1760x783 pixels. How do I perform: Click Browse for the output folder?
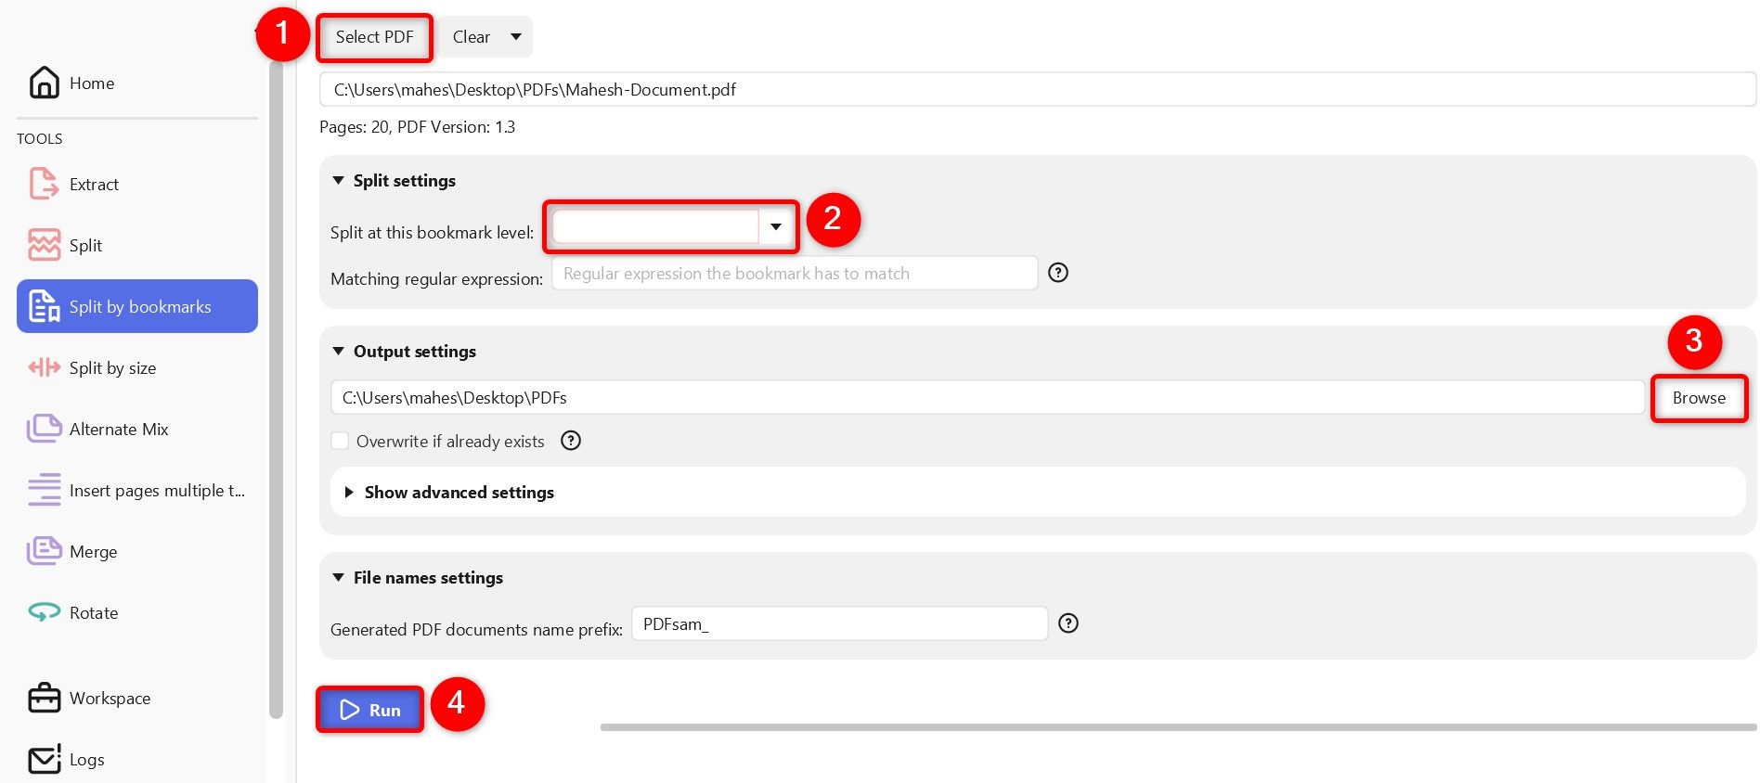pyautogui.click(x=1698, y=398)
